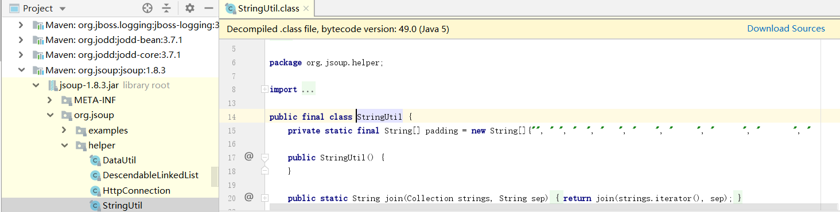
Task: Click the HttpConnection class icon
Action: click(95, 191)
